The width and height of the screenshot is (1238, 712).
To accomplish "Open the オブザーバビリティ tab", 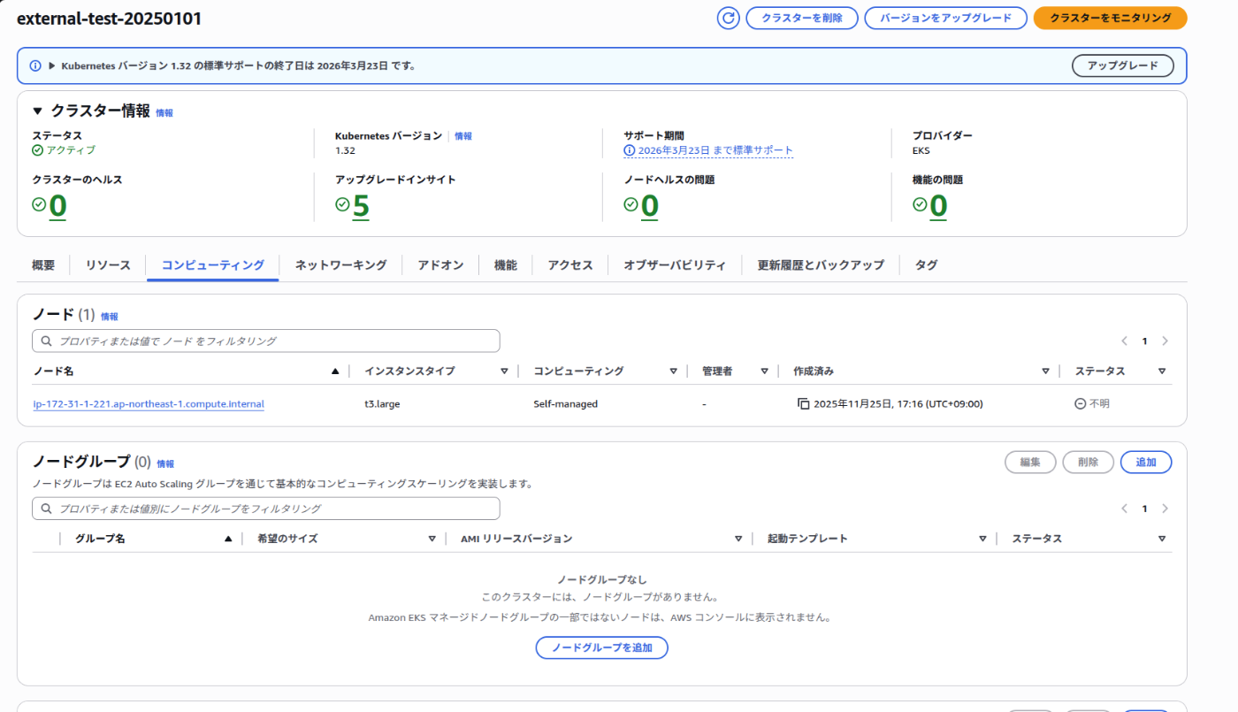I will pyautogui.click(x=675, y=264).
